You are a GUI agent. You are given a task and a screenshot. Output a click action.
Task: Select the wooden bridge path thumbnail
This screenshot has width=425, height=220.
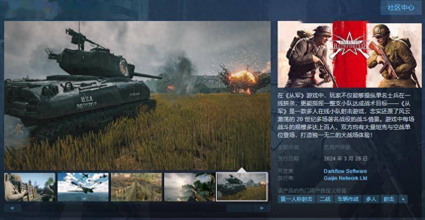[137, 187]
